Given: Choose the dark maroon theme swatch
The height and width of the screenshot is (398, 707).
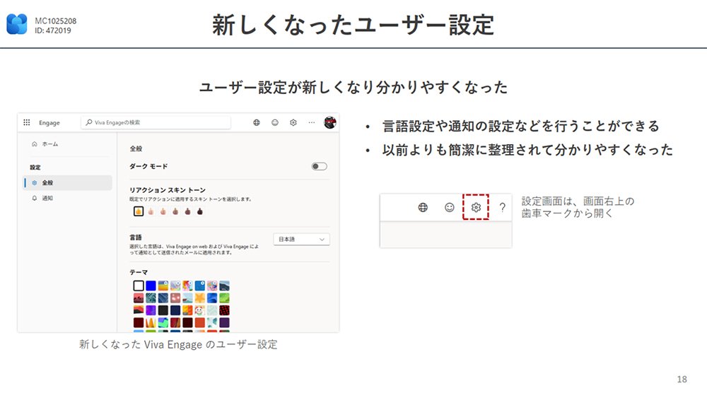Looking at the screenshot, I should tap(139, 322).
